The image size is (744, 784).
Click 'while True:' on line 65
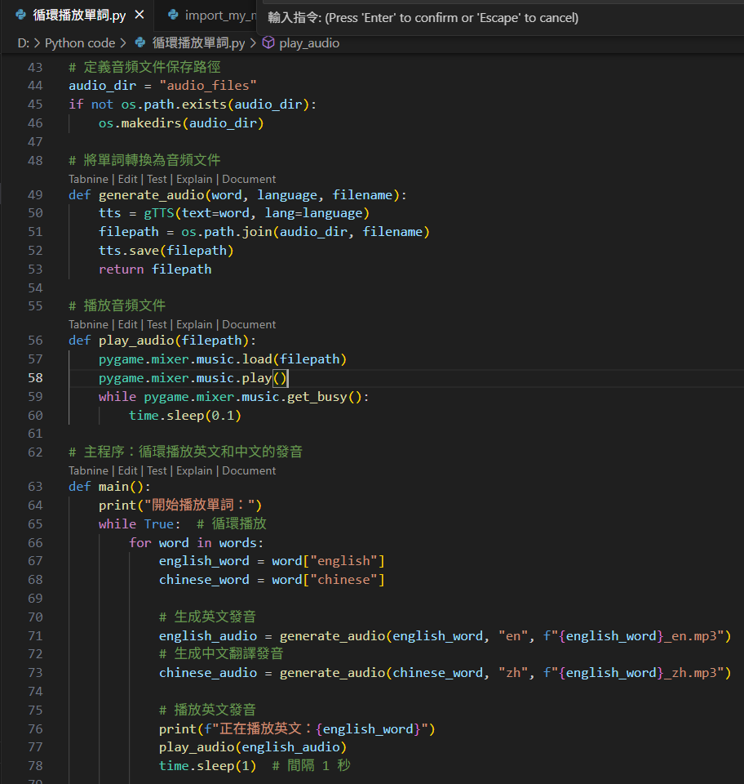point(139,524)
